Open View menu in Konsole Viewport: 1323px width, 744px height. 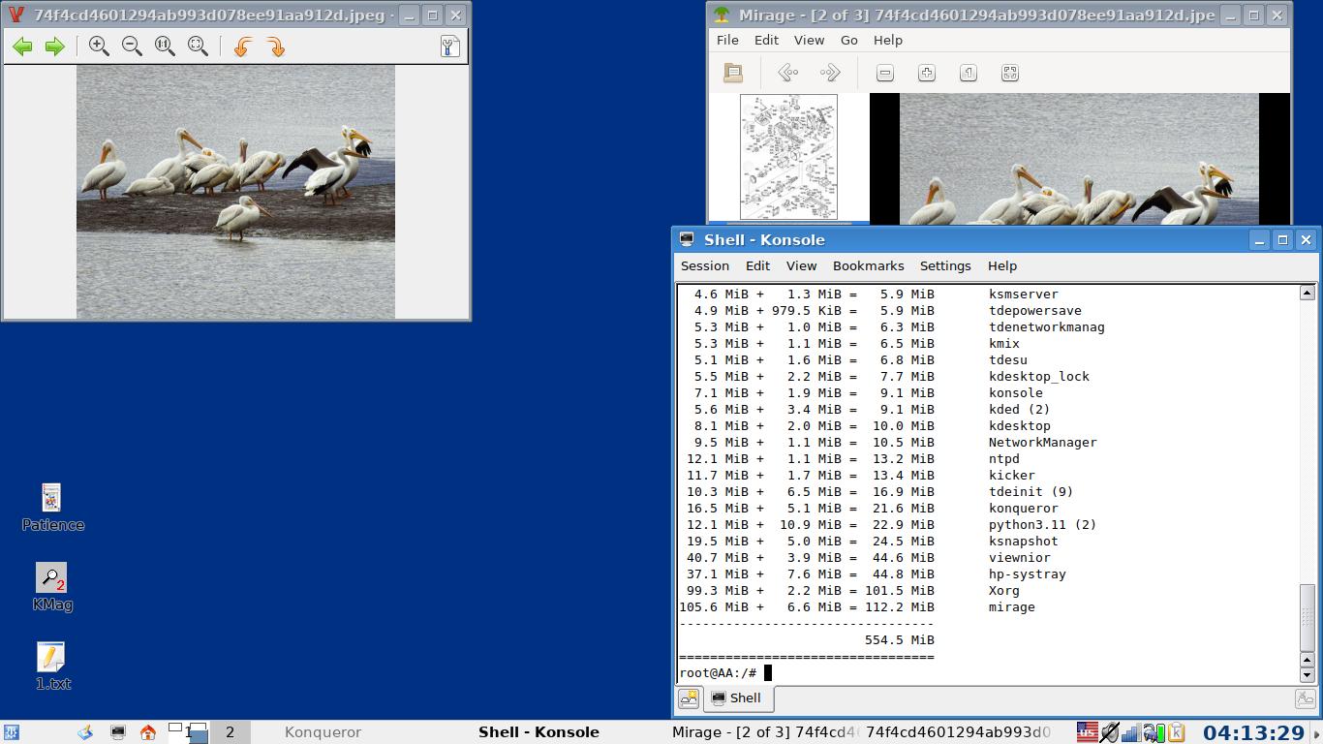point(801,265)
